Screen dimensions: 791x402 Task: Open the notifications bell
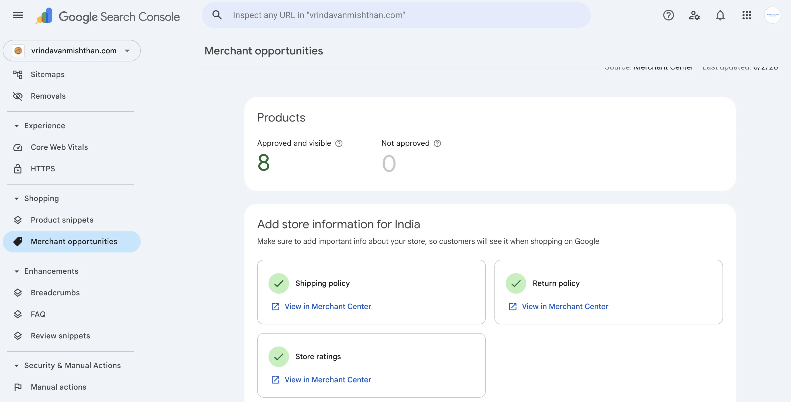(x=720, y=15)
